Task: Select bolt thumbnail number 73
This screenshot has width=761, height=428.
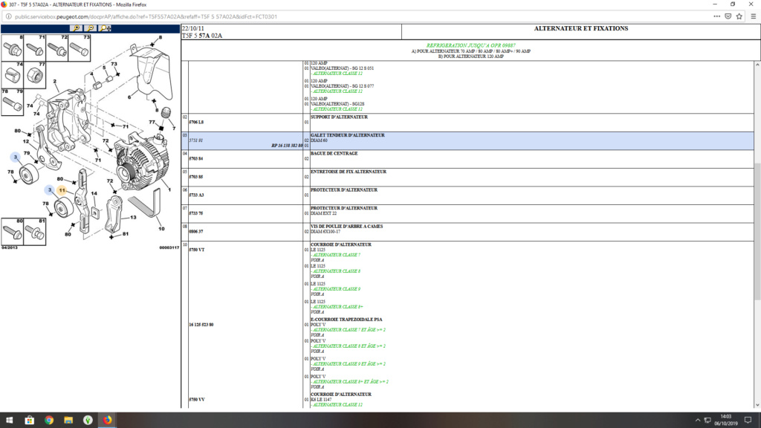Action: click(79, 48)
